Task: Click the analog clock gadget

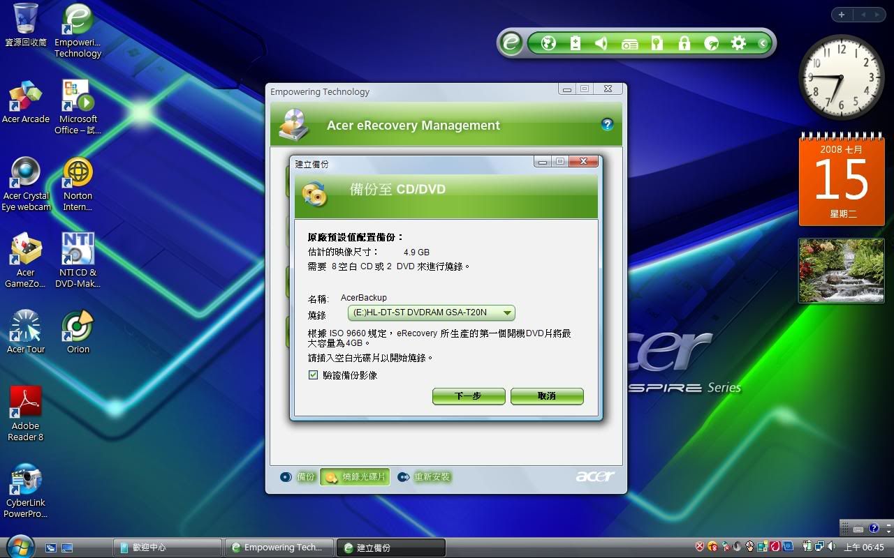Action: (841, 77)
